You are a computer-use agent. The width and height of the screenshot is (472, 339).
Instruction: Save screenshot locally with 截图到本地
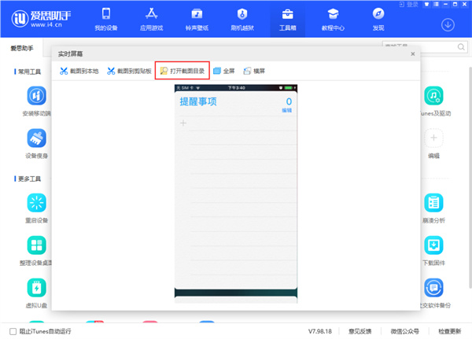[79, 71]
